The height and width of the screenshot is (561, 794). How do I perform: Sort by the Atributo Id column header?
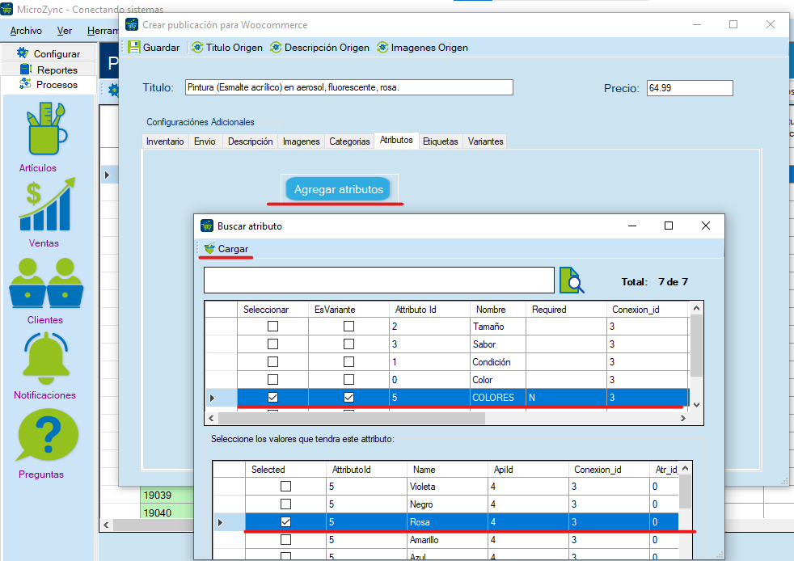[x=429, y=310]
